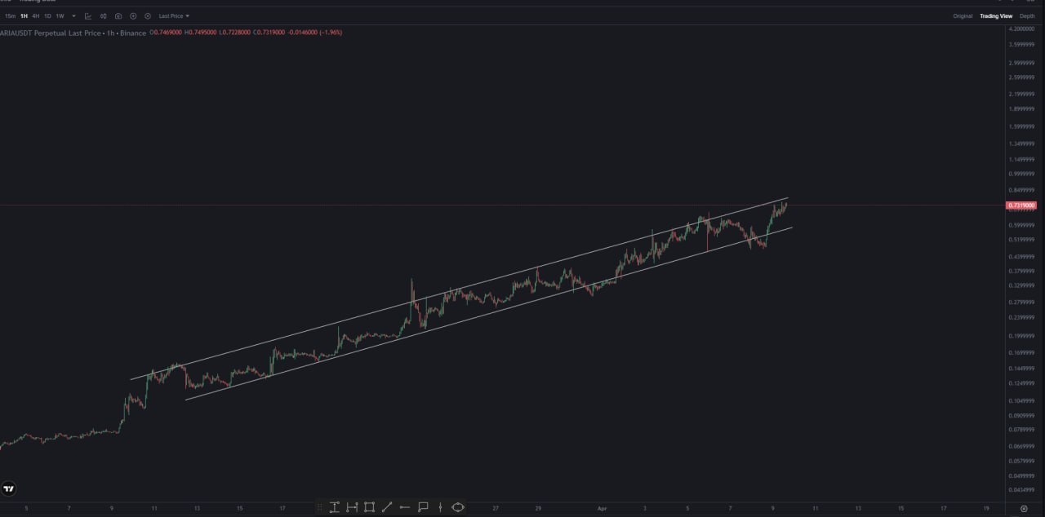Select the date range measurement tool

point(352,507)
